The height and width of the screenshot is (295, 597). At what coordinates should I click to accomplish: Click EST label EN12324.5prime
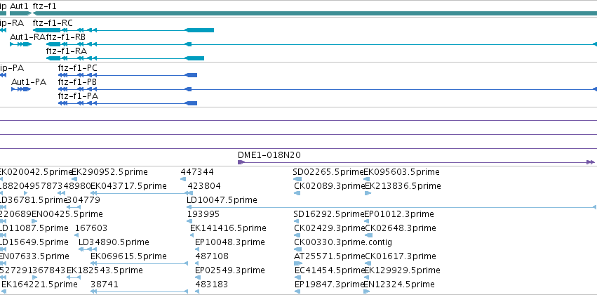(399, 285)
